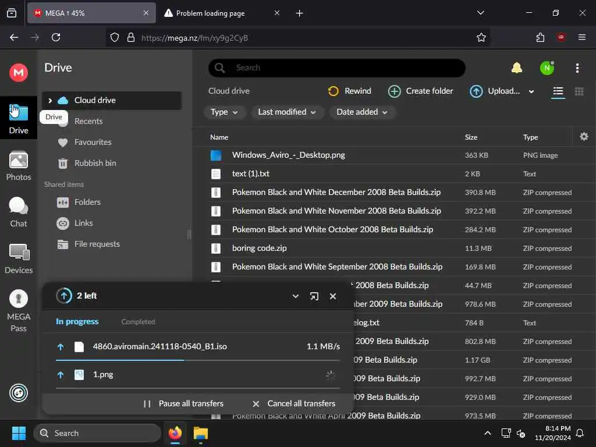
Task: Sort files by Type column header
Action: coord(530,137)
